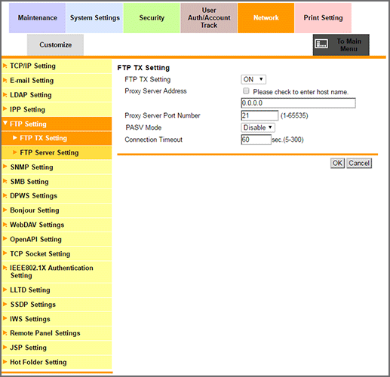This screenshot has height=377, width=390.
Task: Open the Print Setting tab
Action: 323,18
